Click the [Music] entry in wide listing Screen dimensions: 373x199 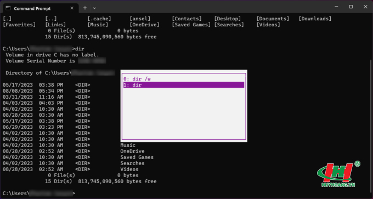(x=98, y=25)
